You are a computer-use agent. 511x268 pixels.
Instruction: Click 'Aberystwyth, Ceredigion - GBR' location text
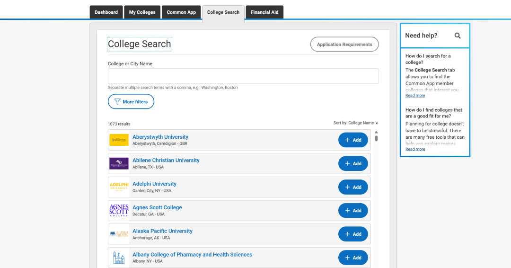coord(160,143)
